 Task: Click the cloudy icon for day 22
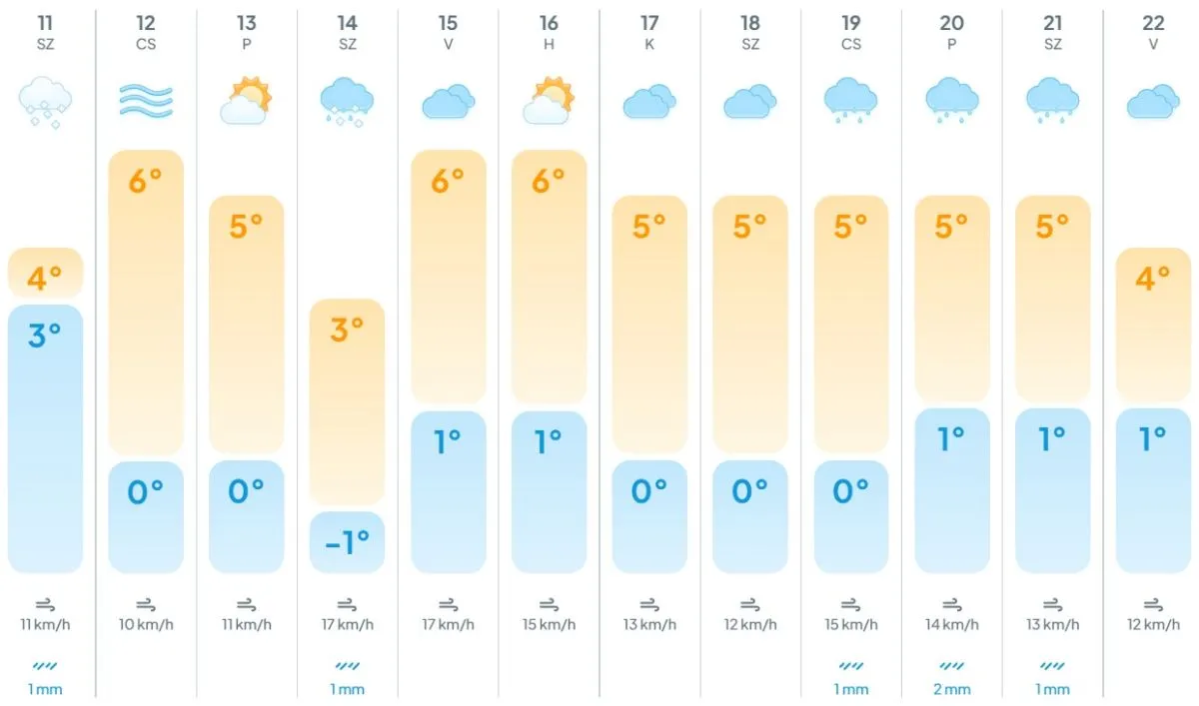1152,101
